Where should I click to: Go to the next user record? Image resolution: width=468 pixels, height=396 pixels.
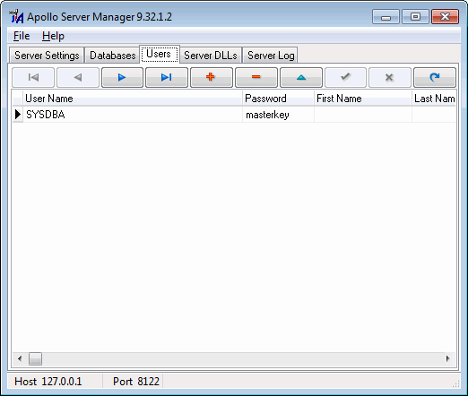[x=122, y=77]
